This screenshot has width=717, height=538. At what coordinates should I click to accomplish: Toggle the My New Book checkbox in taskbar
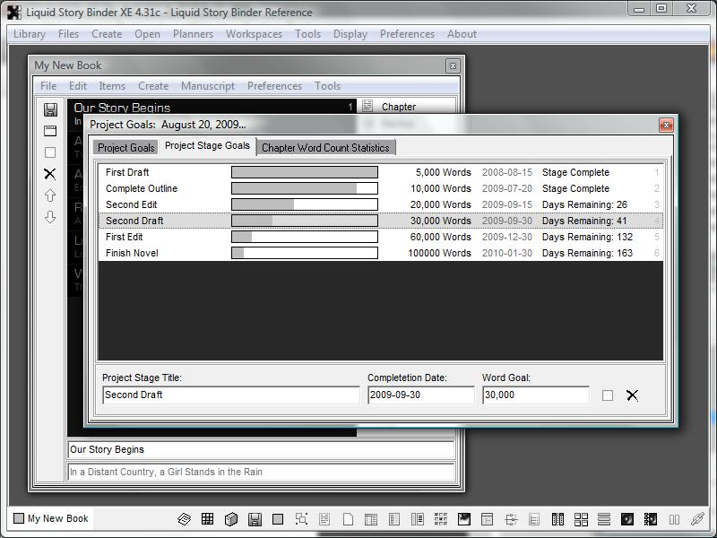click(19, 518)
